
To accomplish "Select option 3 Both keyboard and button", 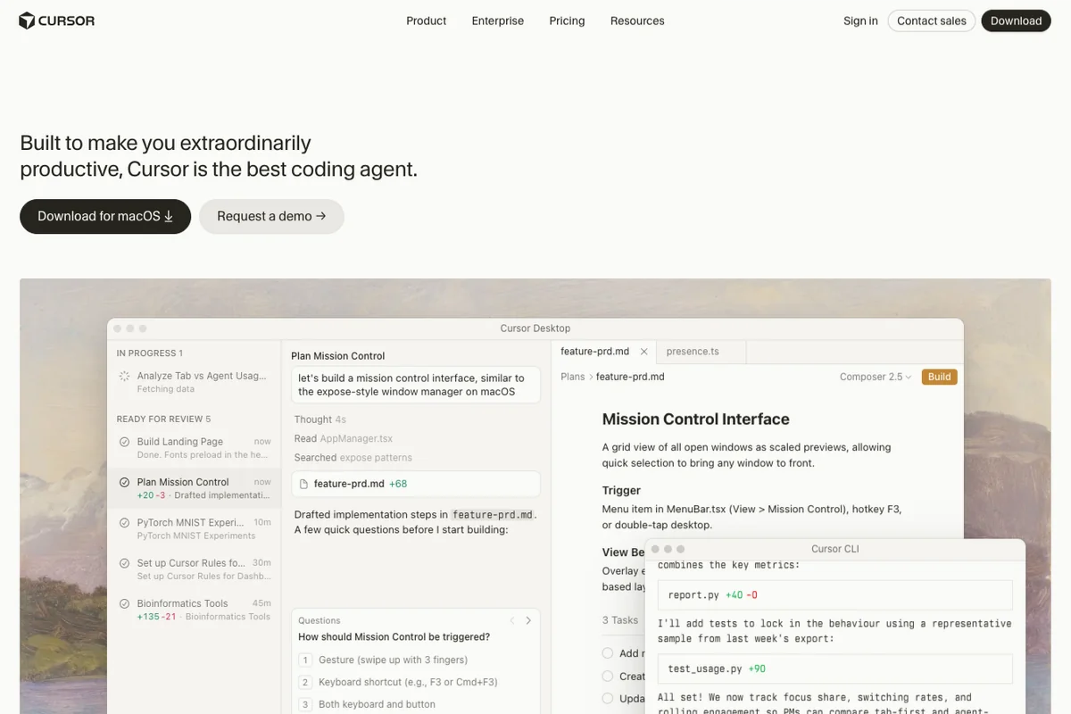I will [416, 704].
